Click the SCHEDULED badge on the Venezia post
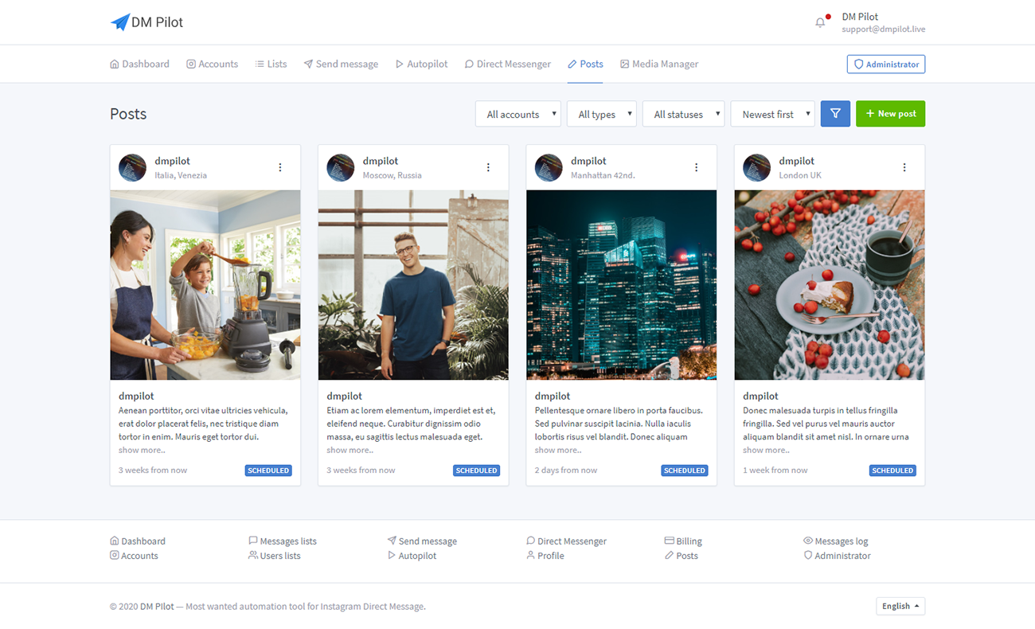Screen dimensions: 1035x629 [268, 471]
